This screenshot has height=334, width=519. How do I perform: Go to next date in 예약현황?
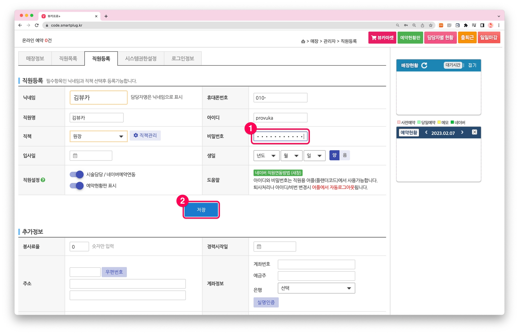(x=462, y=132)
